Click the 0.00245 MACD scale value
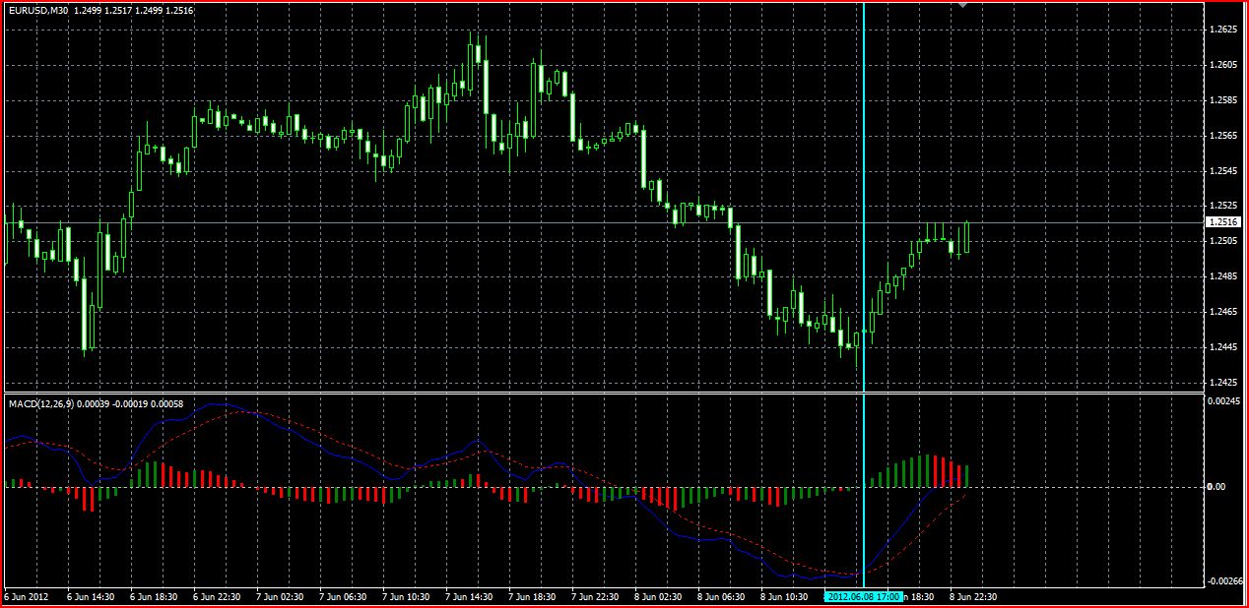The image size is (1249, 608). (1222, 401)
